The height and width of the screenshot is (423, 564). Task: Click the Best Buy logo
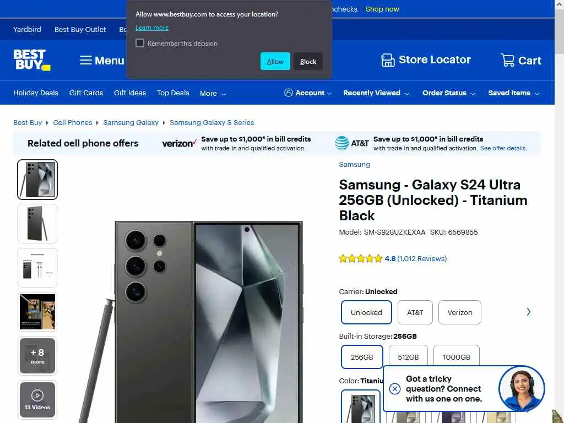point(31,59)
